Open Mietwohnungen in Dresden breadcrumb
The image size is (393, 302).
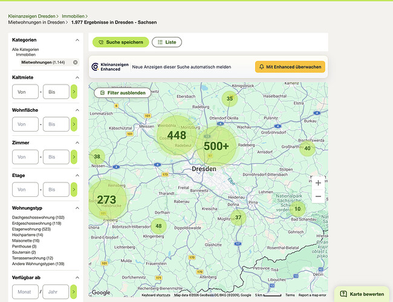coord(36,22)
